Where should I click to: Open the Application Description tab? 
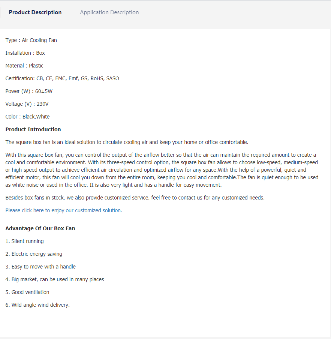click(x=109, y=12)
